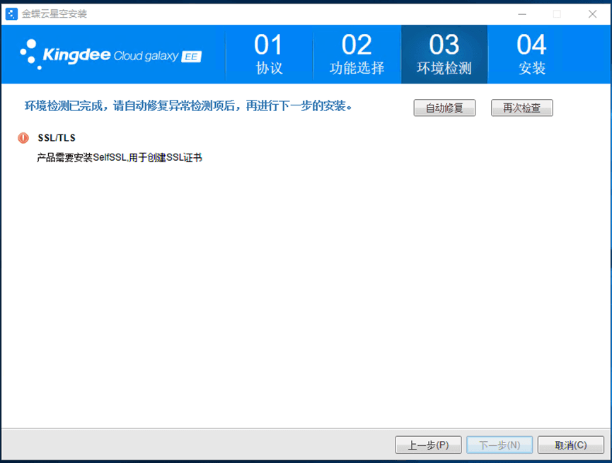This screenshot has height=463, width=612.
Task: Click the EE edition badge
Action: coord(191,57)
